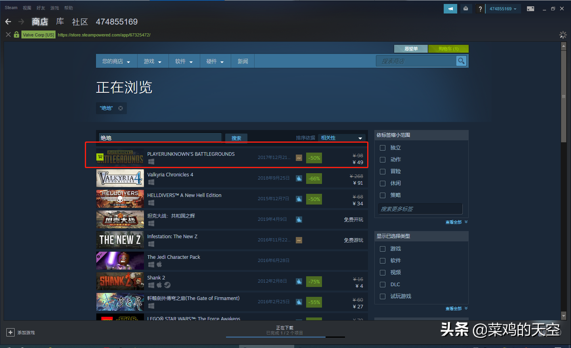Check the 游戏 type filter checkbox
Viewport: 571px width, 348px height.
point(383,249)
